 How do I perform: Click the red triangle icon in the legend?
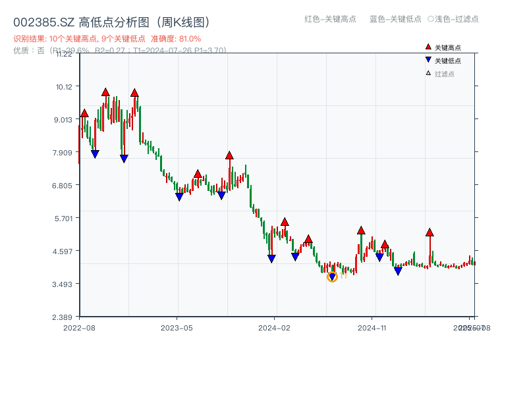pyautogui.click(x=428, y=47)
